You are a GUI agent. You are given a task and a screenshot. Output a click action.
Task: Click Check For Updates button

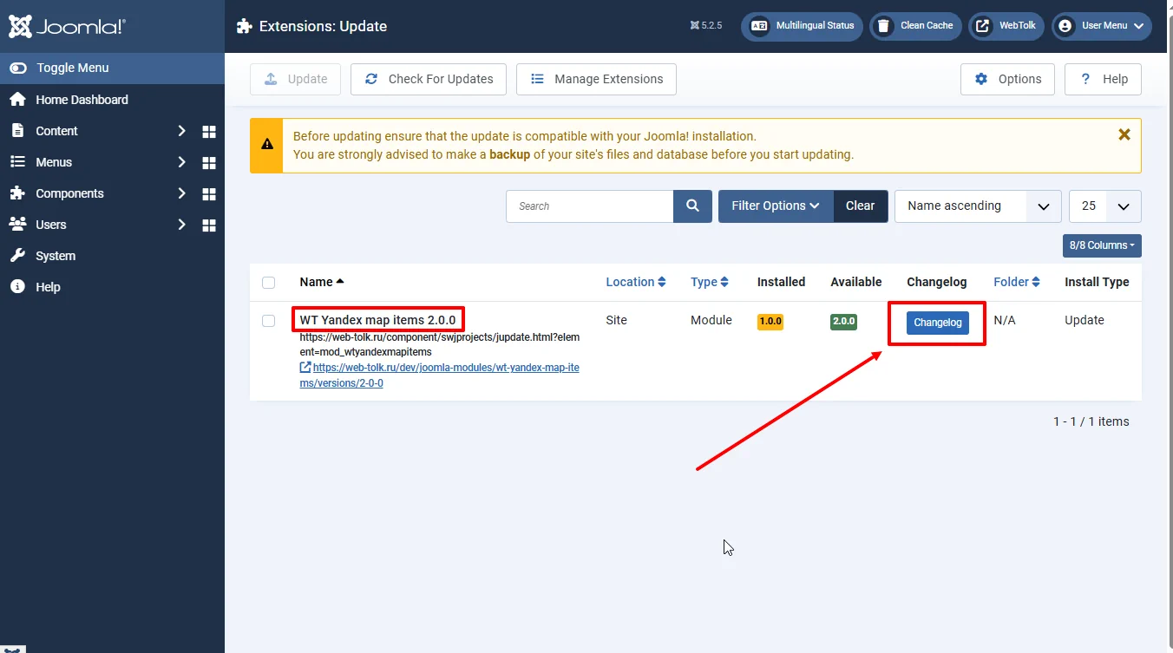click(x=429, y=79)
